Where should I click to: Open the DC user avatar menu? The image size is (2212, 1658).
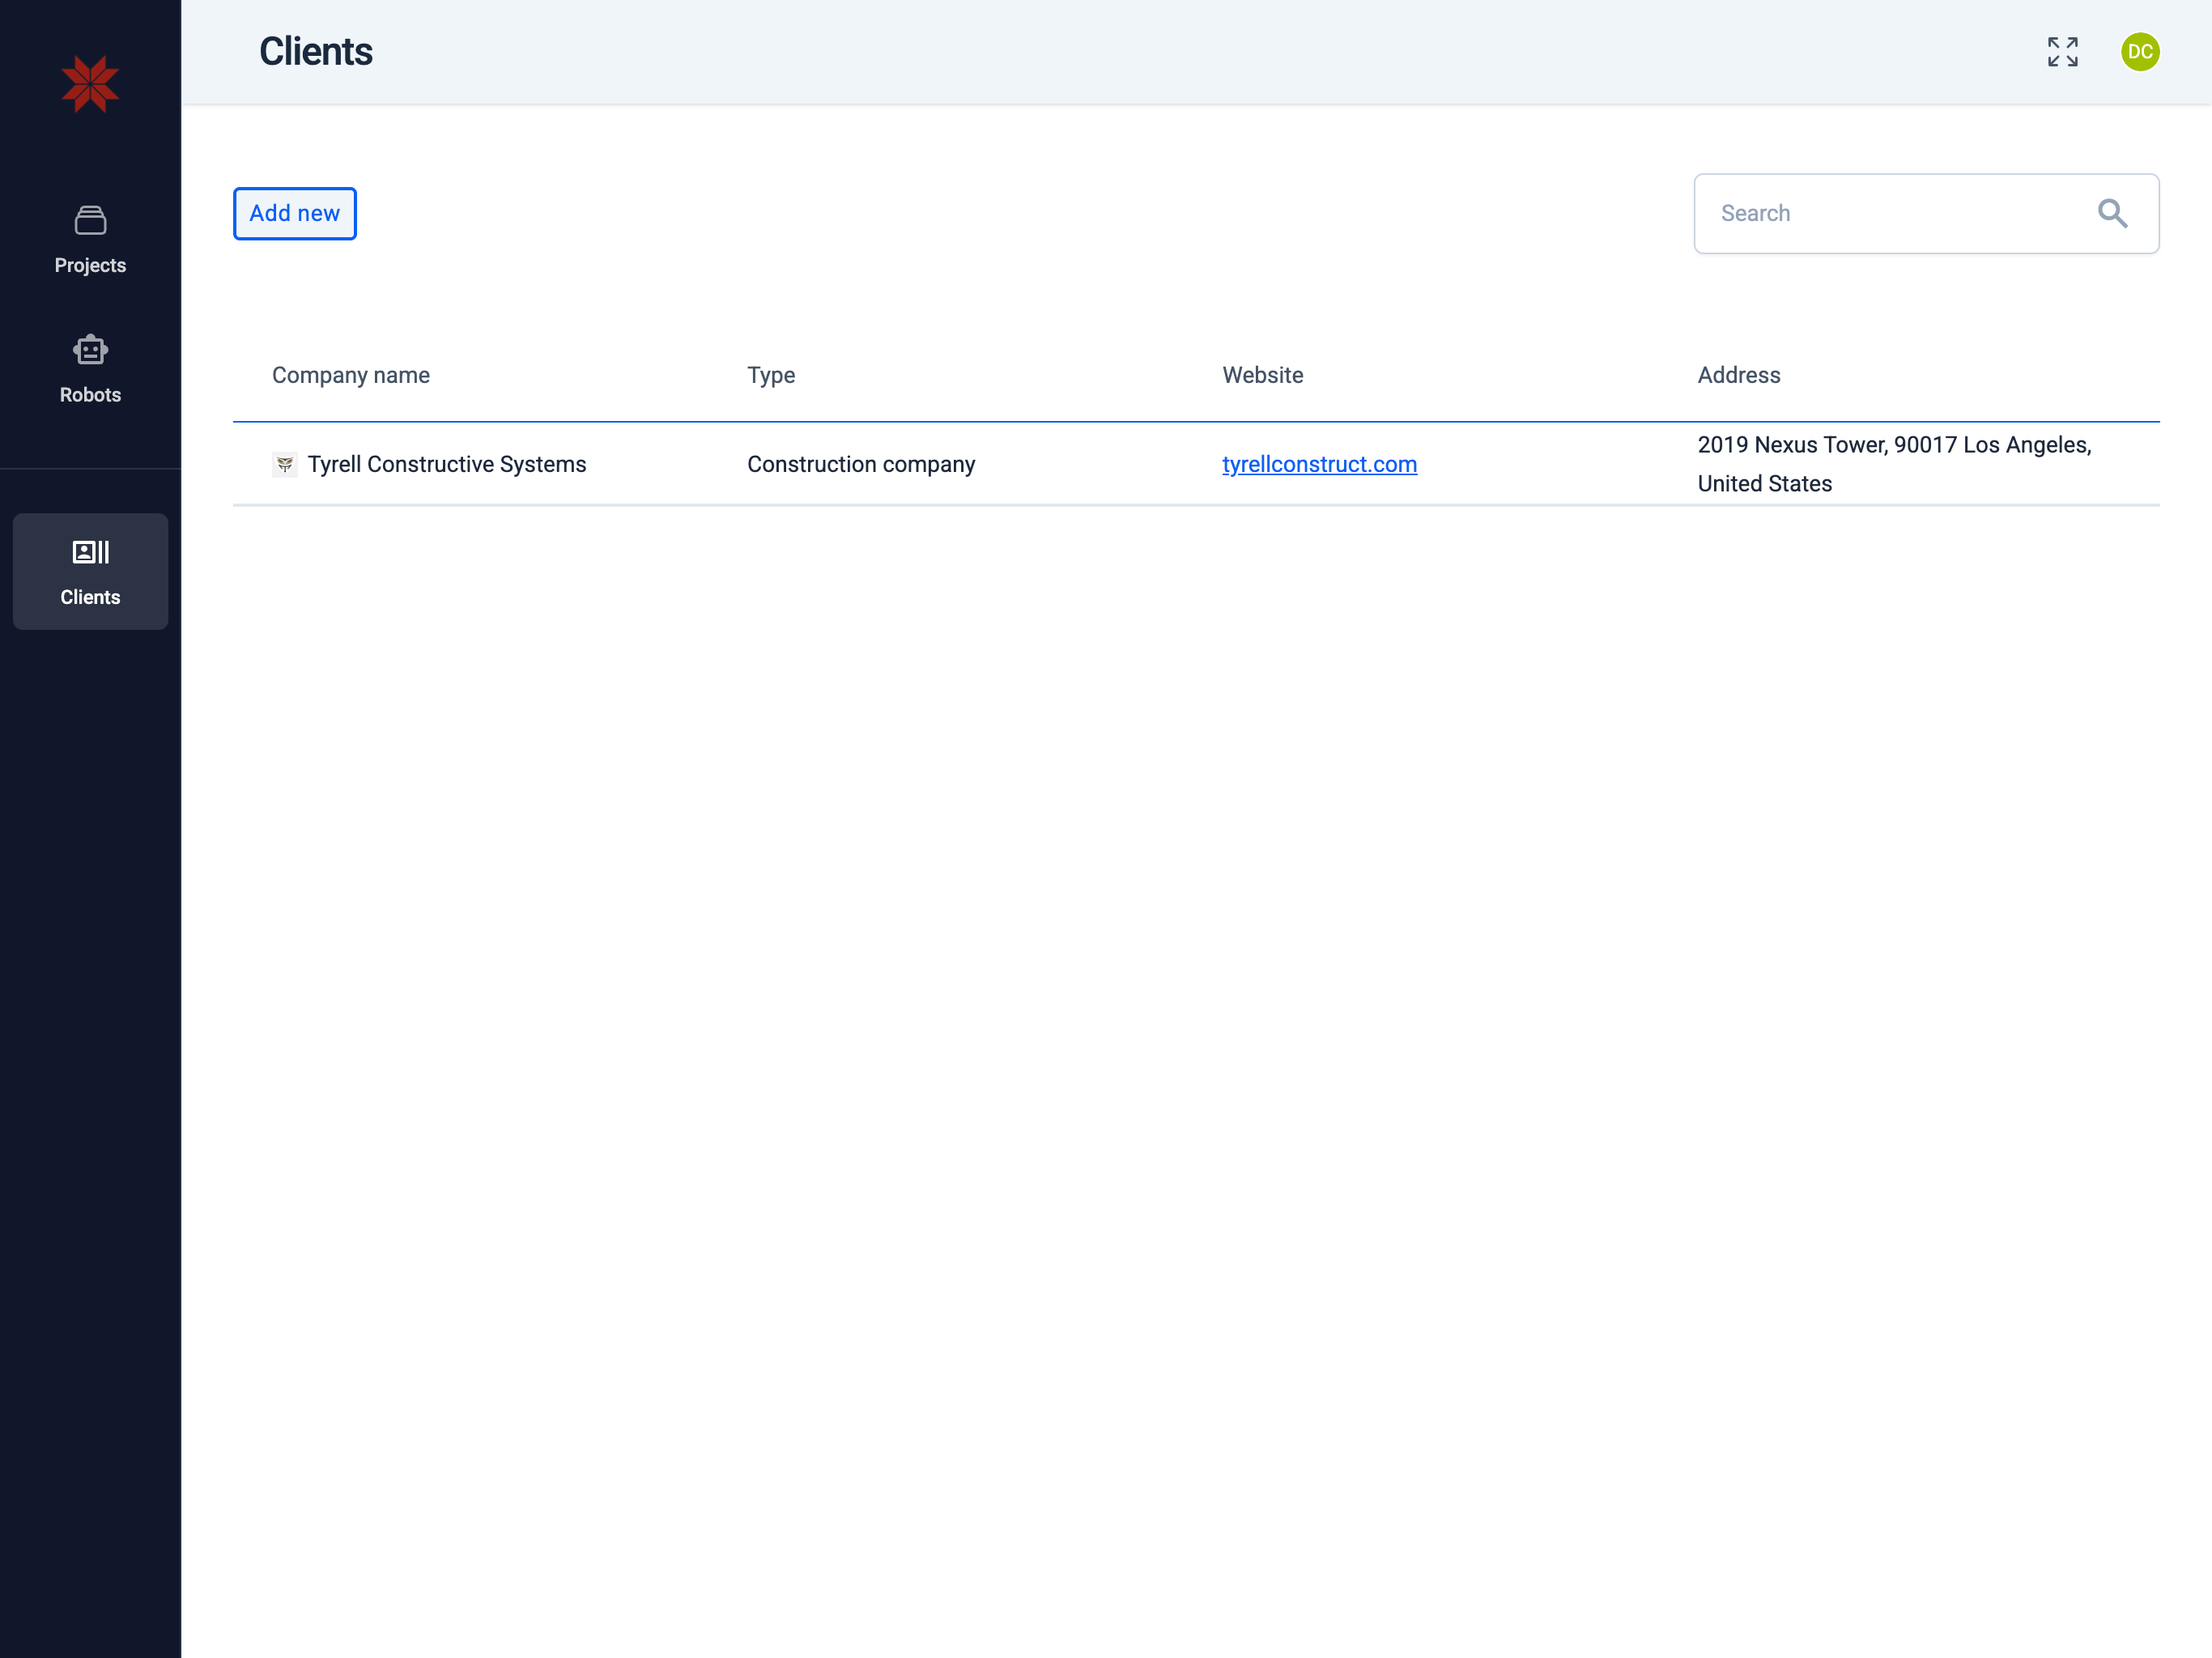[x=2139, y=52]
